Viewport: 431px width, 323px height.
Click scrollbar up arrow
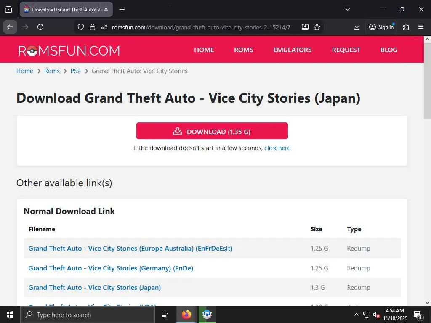[427, 39]
